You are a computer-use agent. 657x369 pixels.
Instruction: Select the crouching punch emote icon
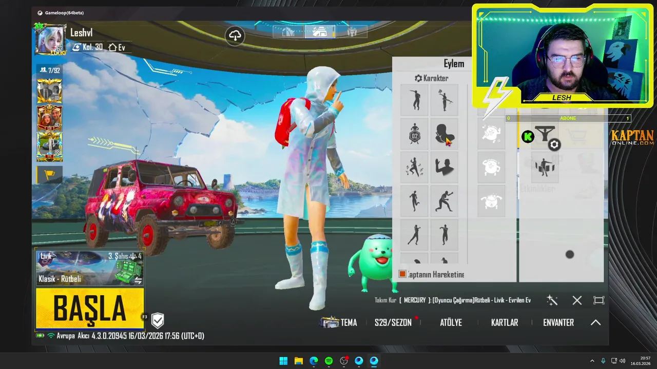pyautogui.click(x=445, y=201)
